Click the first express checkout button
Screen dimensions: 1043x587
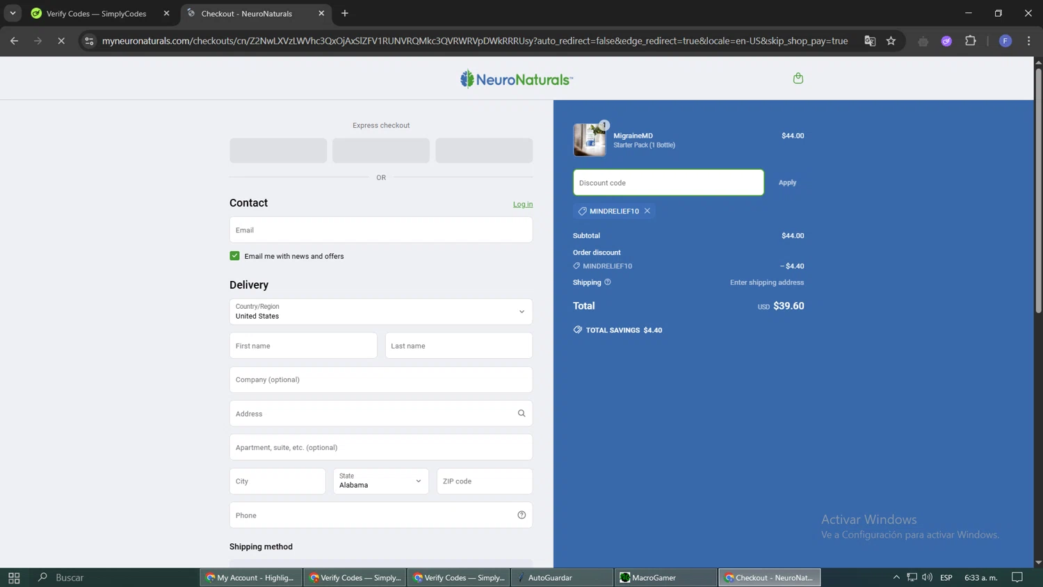tap(278, 150)
